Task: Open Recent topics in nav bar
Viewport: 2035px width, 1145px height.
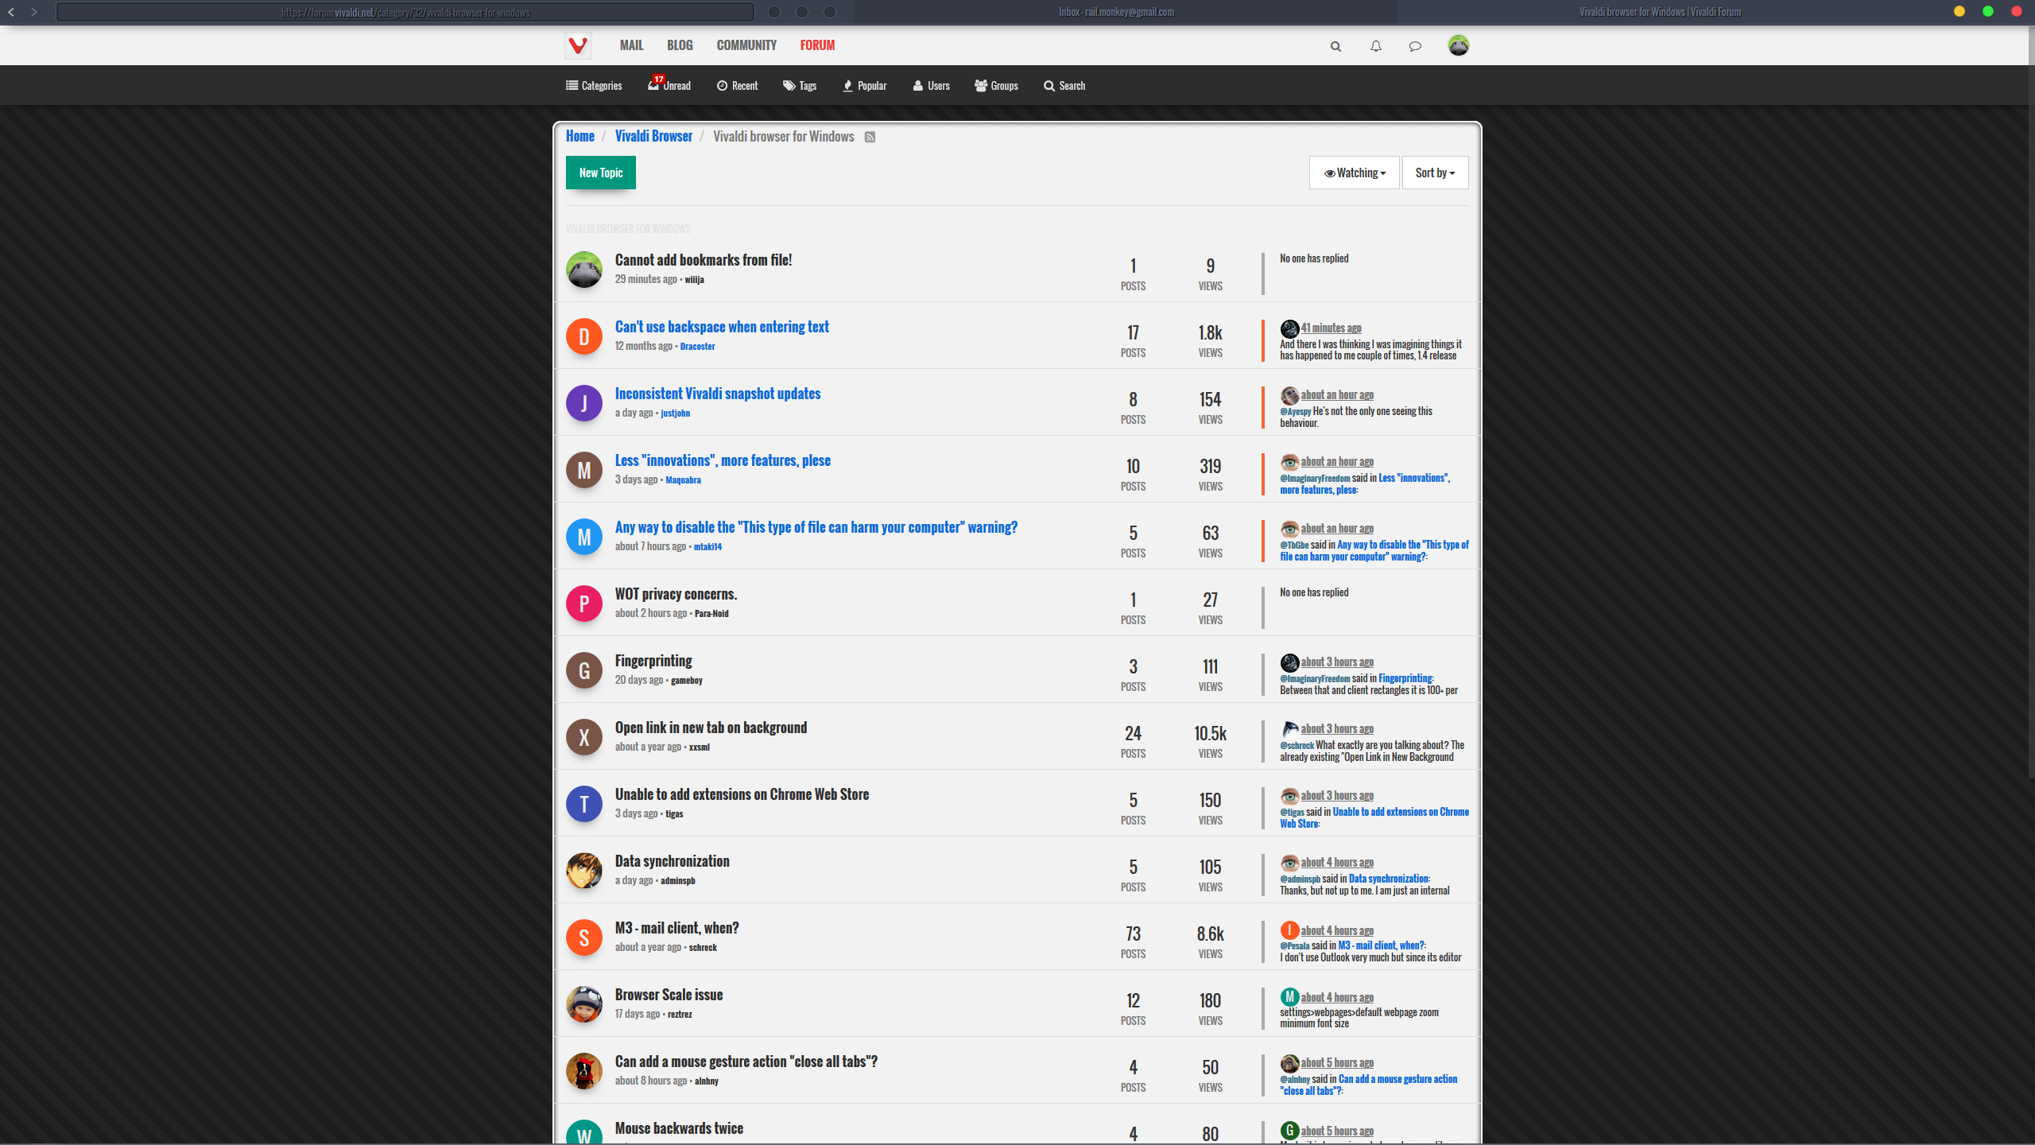Action: (737, 86)
